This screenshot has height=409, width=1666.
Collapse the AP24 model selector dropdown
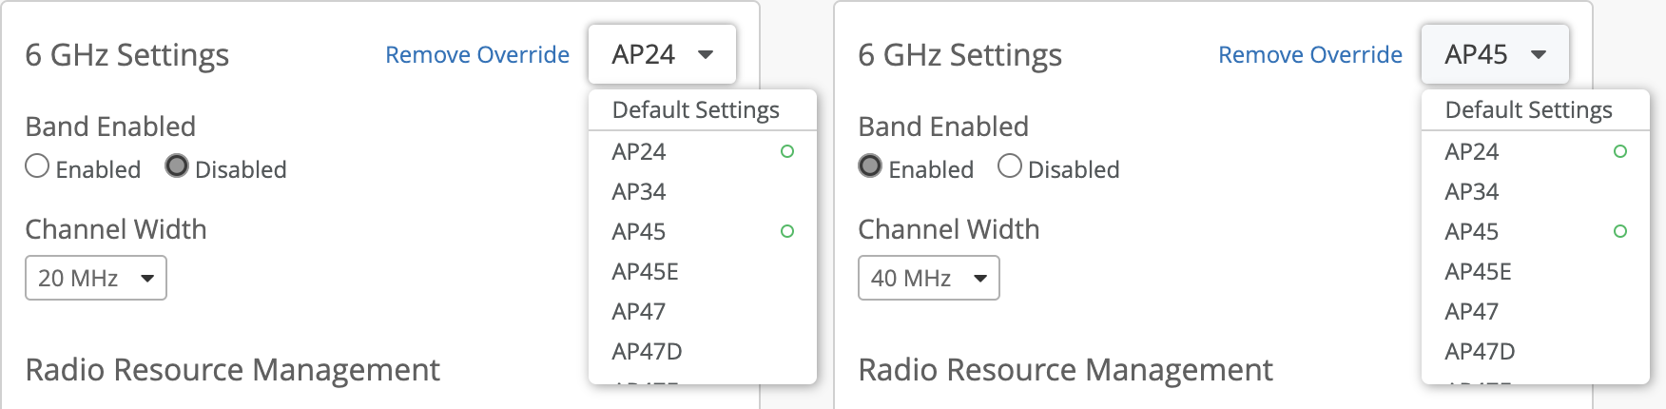click(662, 54)
